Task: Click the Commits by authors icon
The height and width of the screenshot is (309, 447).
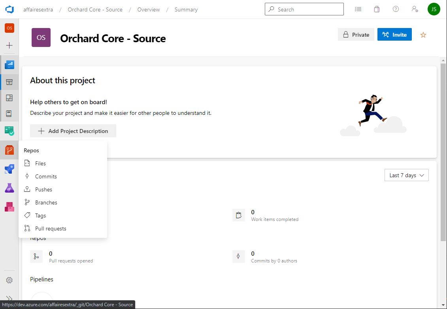Action: [239, 257]
